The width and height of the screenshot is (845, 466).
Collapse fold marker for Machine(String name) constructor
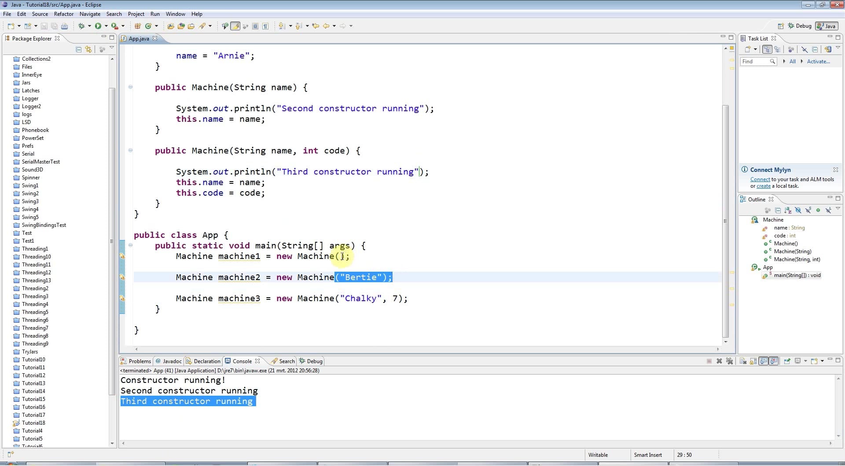point(130,87)
